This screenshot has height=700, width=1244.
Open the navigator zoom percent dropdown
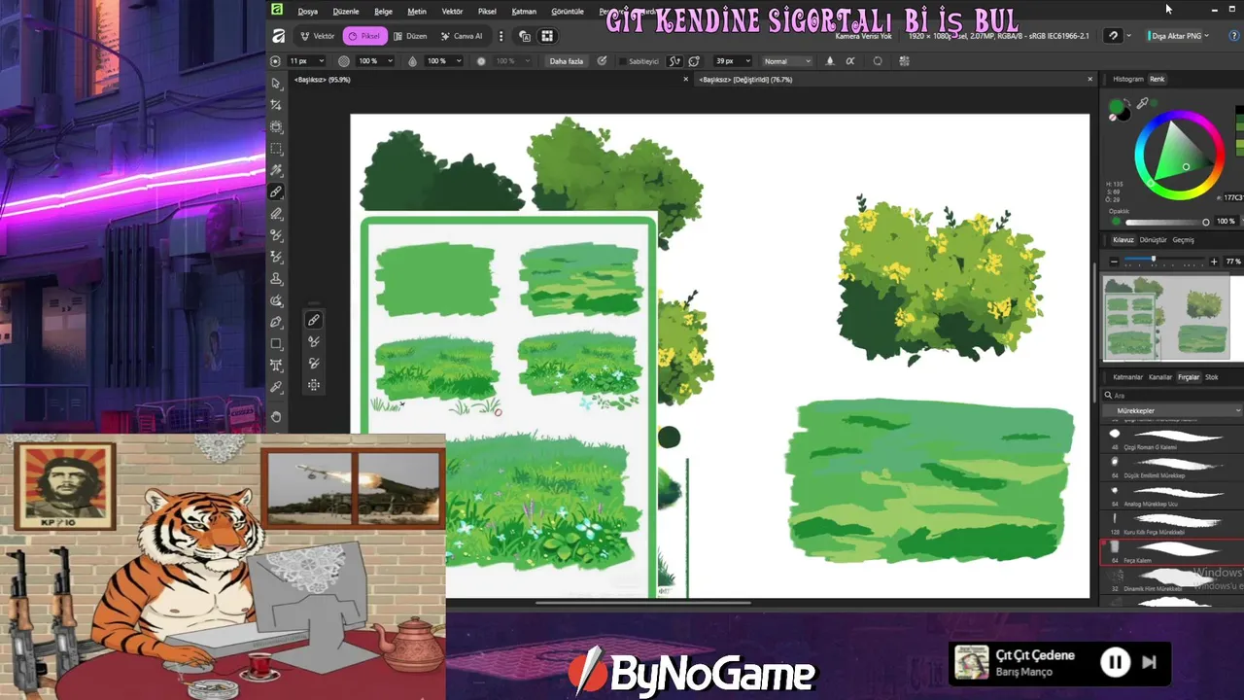1232,262
